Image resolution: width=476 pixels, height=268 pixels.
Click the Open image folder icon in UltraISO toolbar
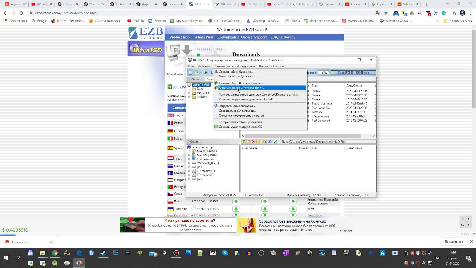(196, 73)
